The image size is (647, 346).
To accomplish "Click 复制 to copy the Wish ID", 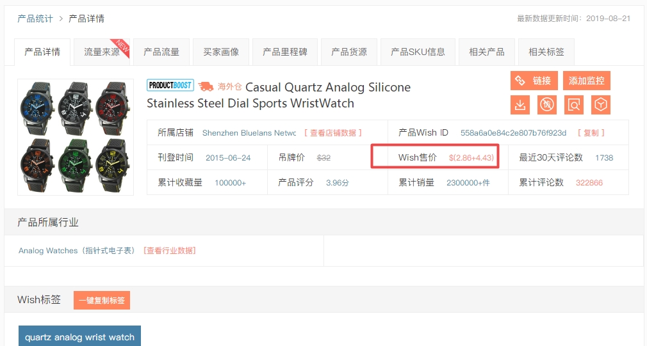I will tap(591, 133).
